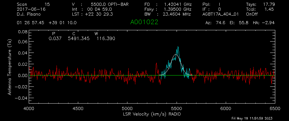289x121 pixels.
Task: Click the source name A001022
Action: pyautogui.click(x=144, y=22)
